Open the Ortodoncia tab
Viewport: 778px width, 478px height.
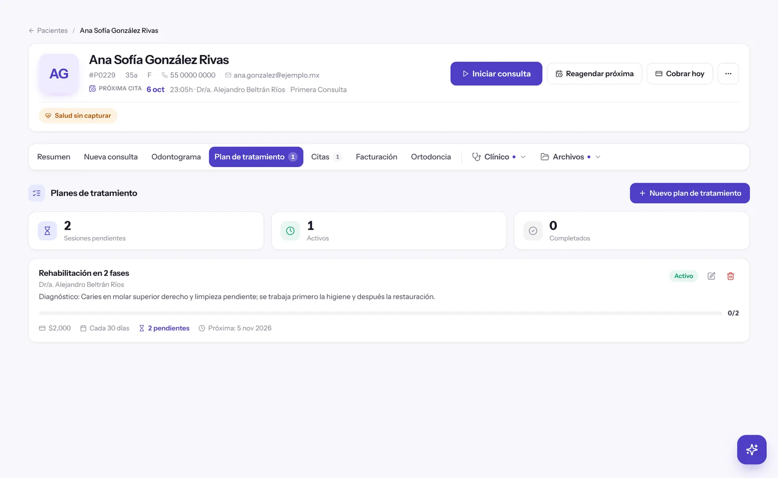pyautogui.click(x=431, y=157)
